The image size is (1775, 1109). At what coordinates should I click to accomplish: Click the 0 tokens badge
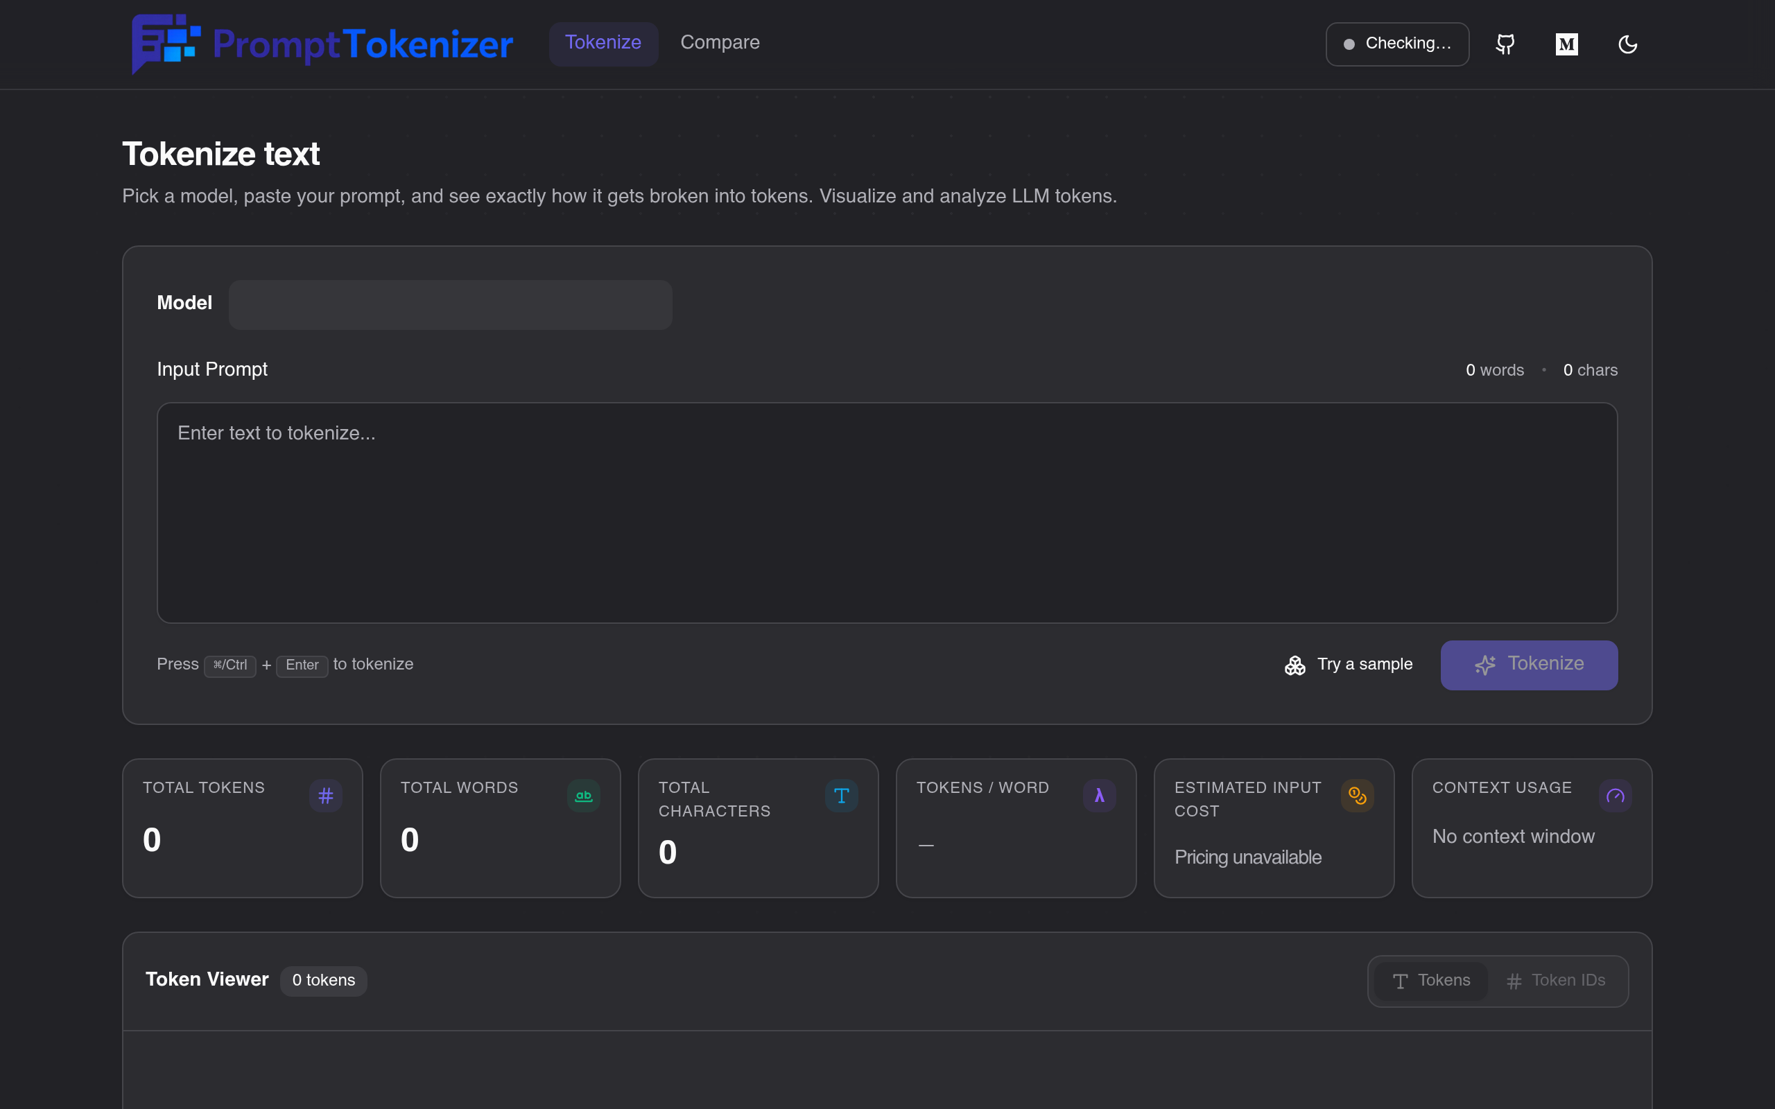[x=324, y=981]
